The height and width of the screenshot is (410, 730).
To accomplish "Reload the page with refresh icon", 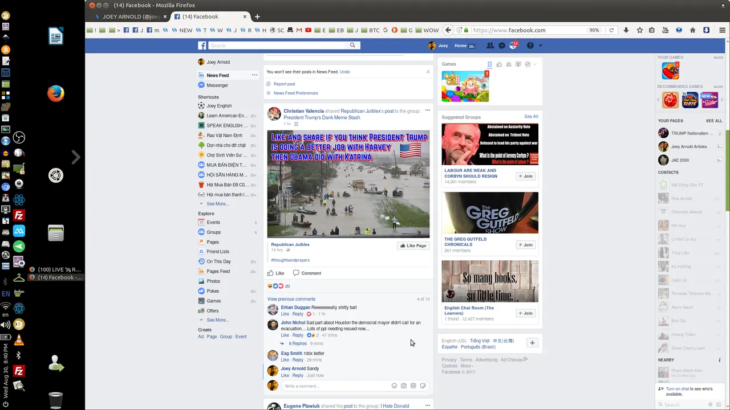I will (x=611, y=30).
